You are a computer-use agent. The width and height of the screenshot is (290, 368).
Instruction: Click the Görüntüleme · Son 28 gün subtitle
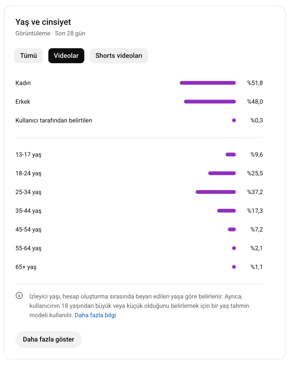pyautogui.click(x=50, y=33)
